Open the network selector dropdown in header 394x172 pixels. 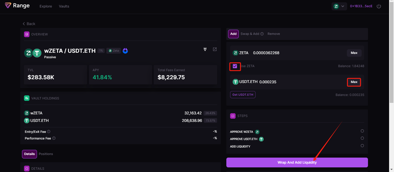coord(339,6)
